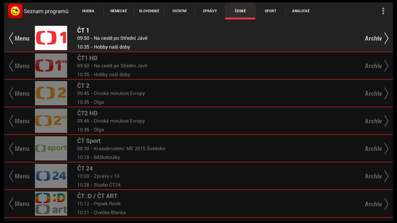Click '09:45 - Divoká minulost Evropy' under ČT 2
Screen dimensions: 397x223
pos(111,94)
